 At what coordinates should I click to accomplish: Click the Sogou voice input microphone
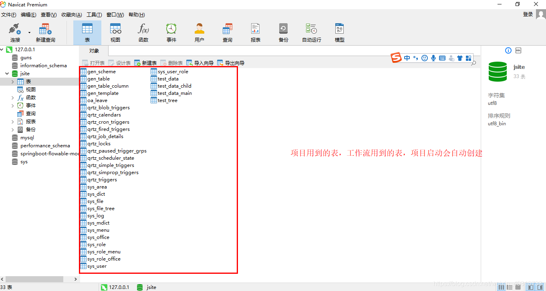[x=433, y=58]
